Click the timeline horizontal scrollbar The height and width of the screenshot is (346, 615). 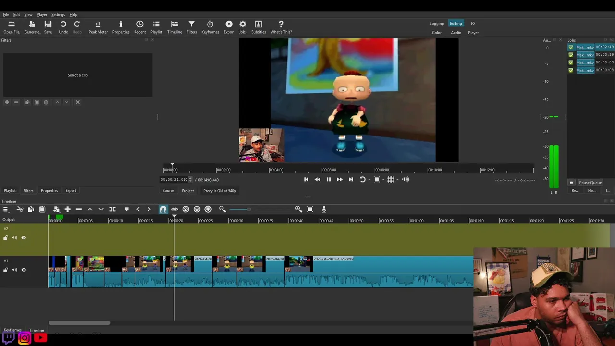pyautogui.click(x=79, y=323)
